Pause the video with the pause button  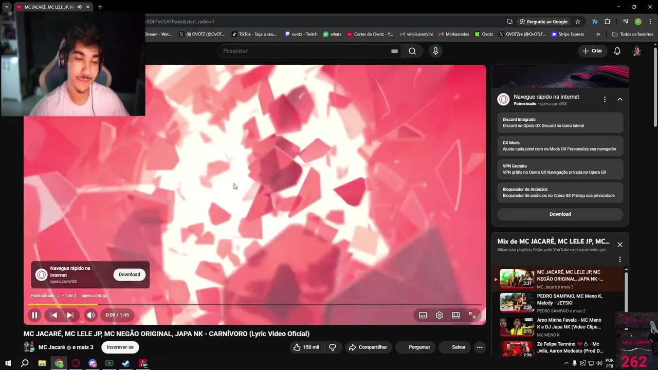(34, 315)
